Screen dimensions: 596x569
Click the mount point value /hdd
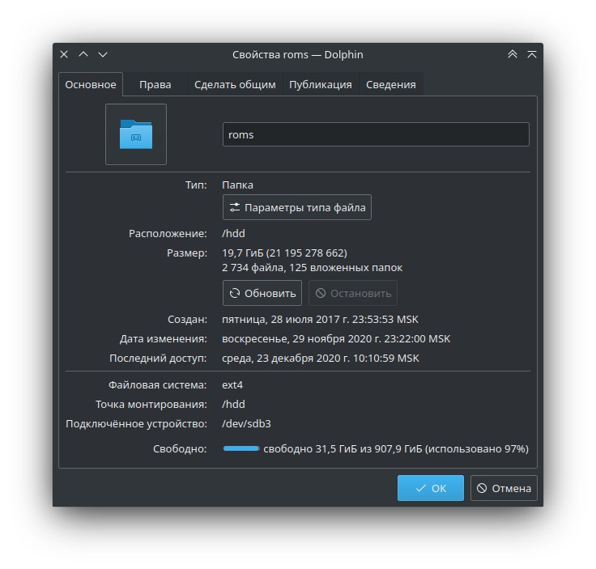pyautogui.click(x=233, y=404)
